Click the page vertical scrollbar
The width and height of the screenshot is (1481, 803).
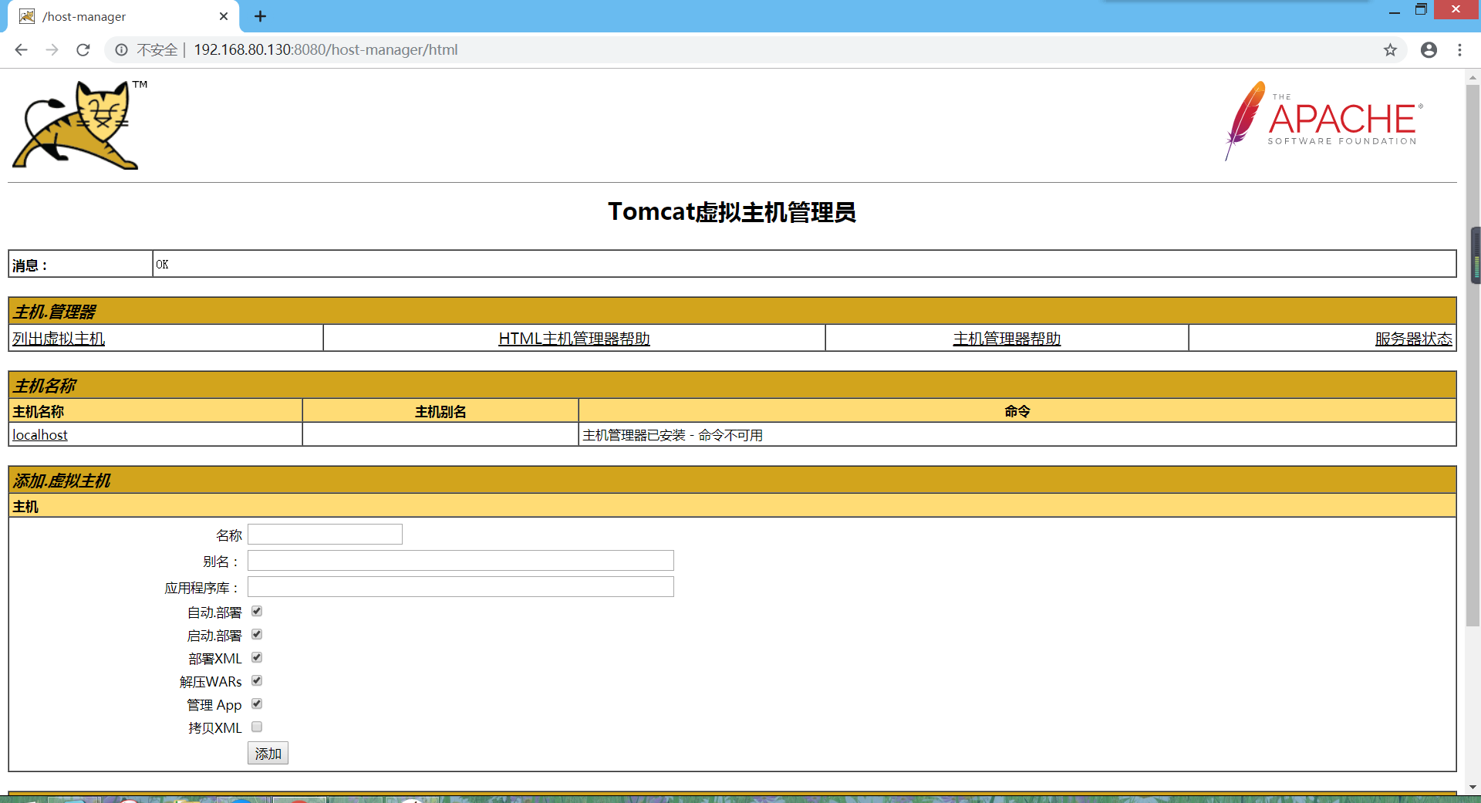pos(1473,355)
